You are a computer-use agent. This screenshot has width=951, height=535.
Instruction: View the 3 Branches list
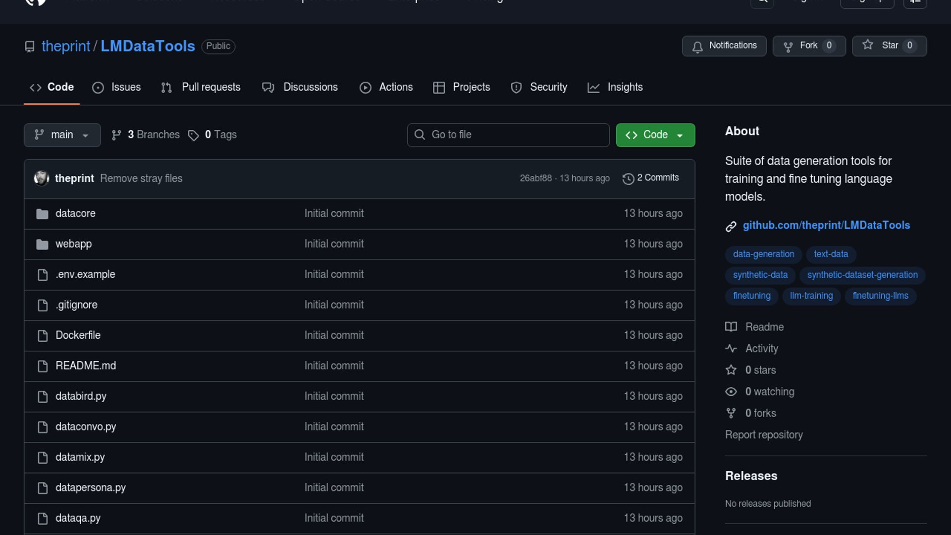point(146,135)
